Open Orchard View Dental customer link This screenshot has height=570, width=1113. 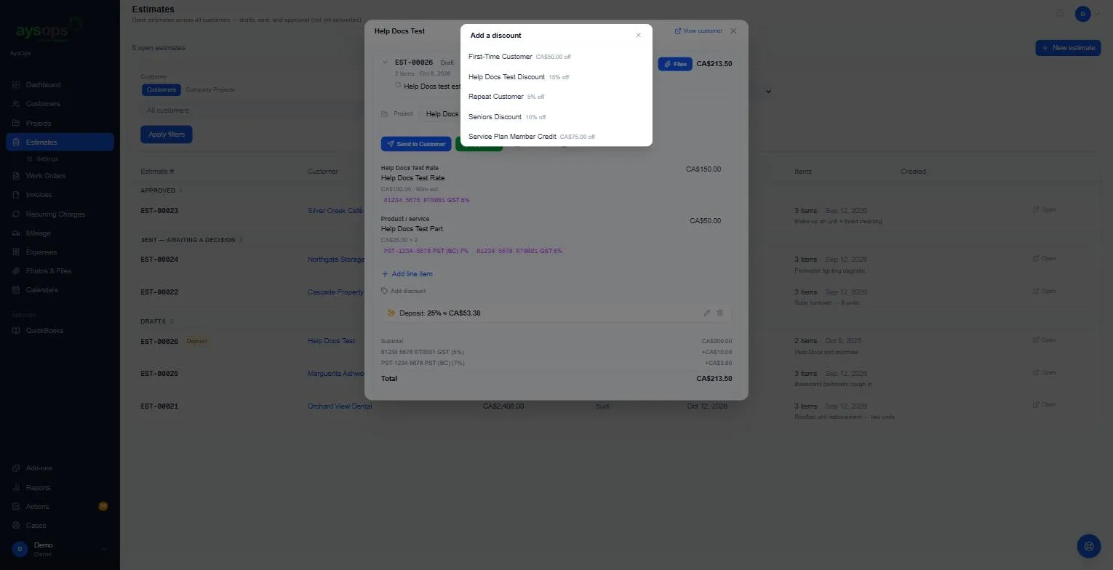[x=340, y=406]
